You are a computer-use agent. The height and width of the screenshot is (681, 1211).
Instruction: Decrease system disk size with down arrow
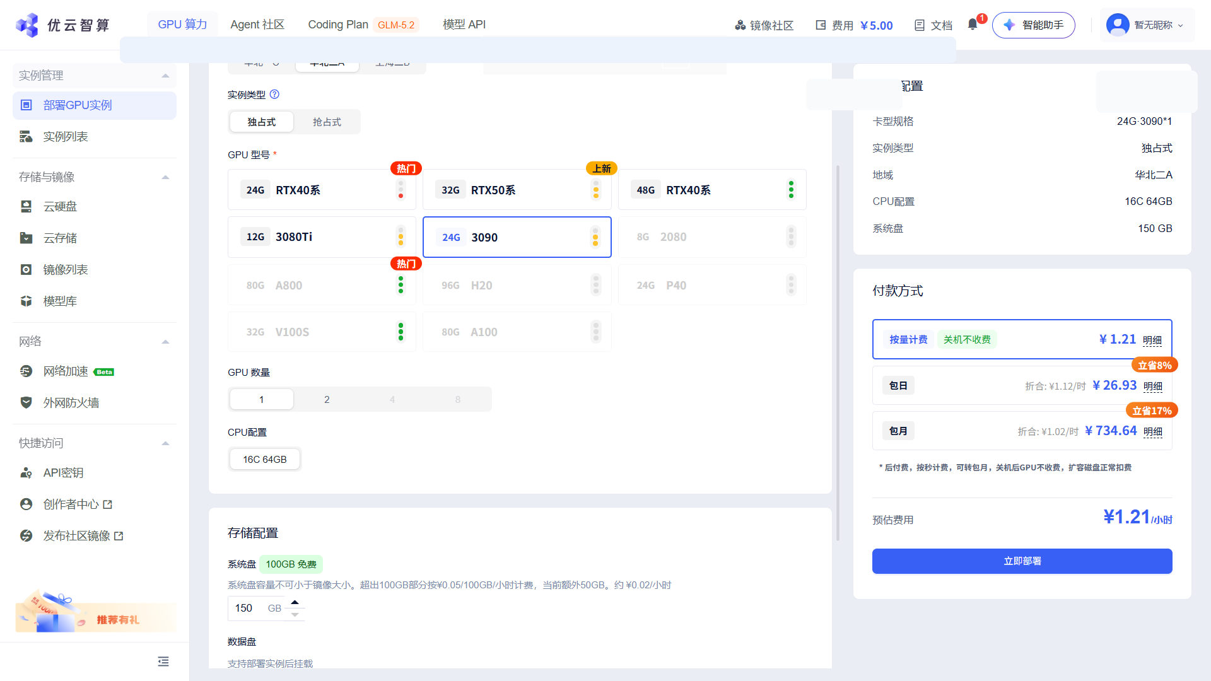(x=295, y=614)
